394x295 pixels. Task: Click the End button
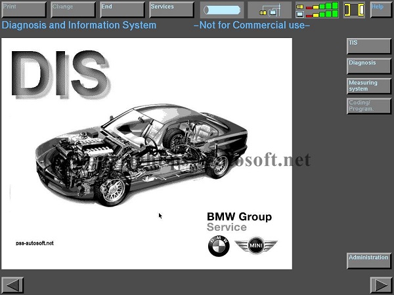coord(122,9)
